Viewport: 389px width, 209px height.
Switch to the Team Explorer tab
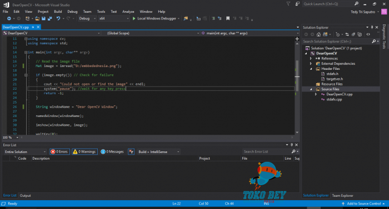(x=343, y=196)
